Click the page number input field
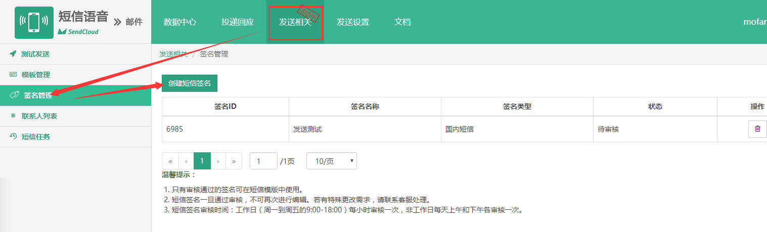 263,161
